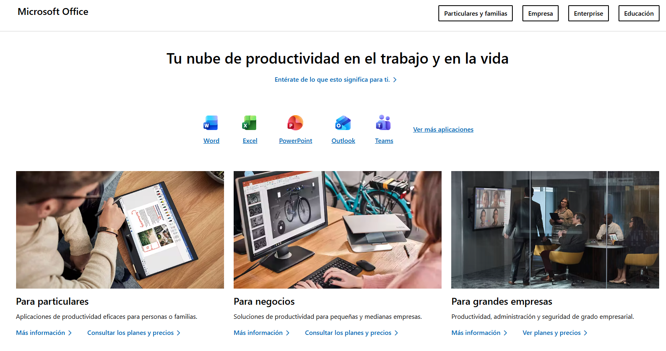Go to the Enterprise section button
Image resolution: width=666 pixels, height=351 pixels.
click(x=588, y=13)
